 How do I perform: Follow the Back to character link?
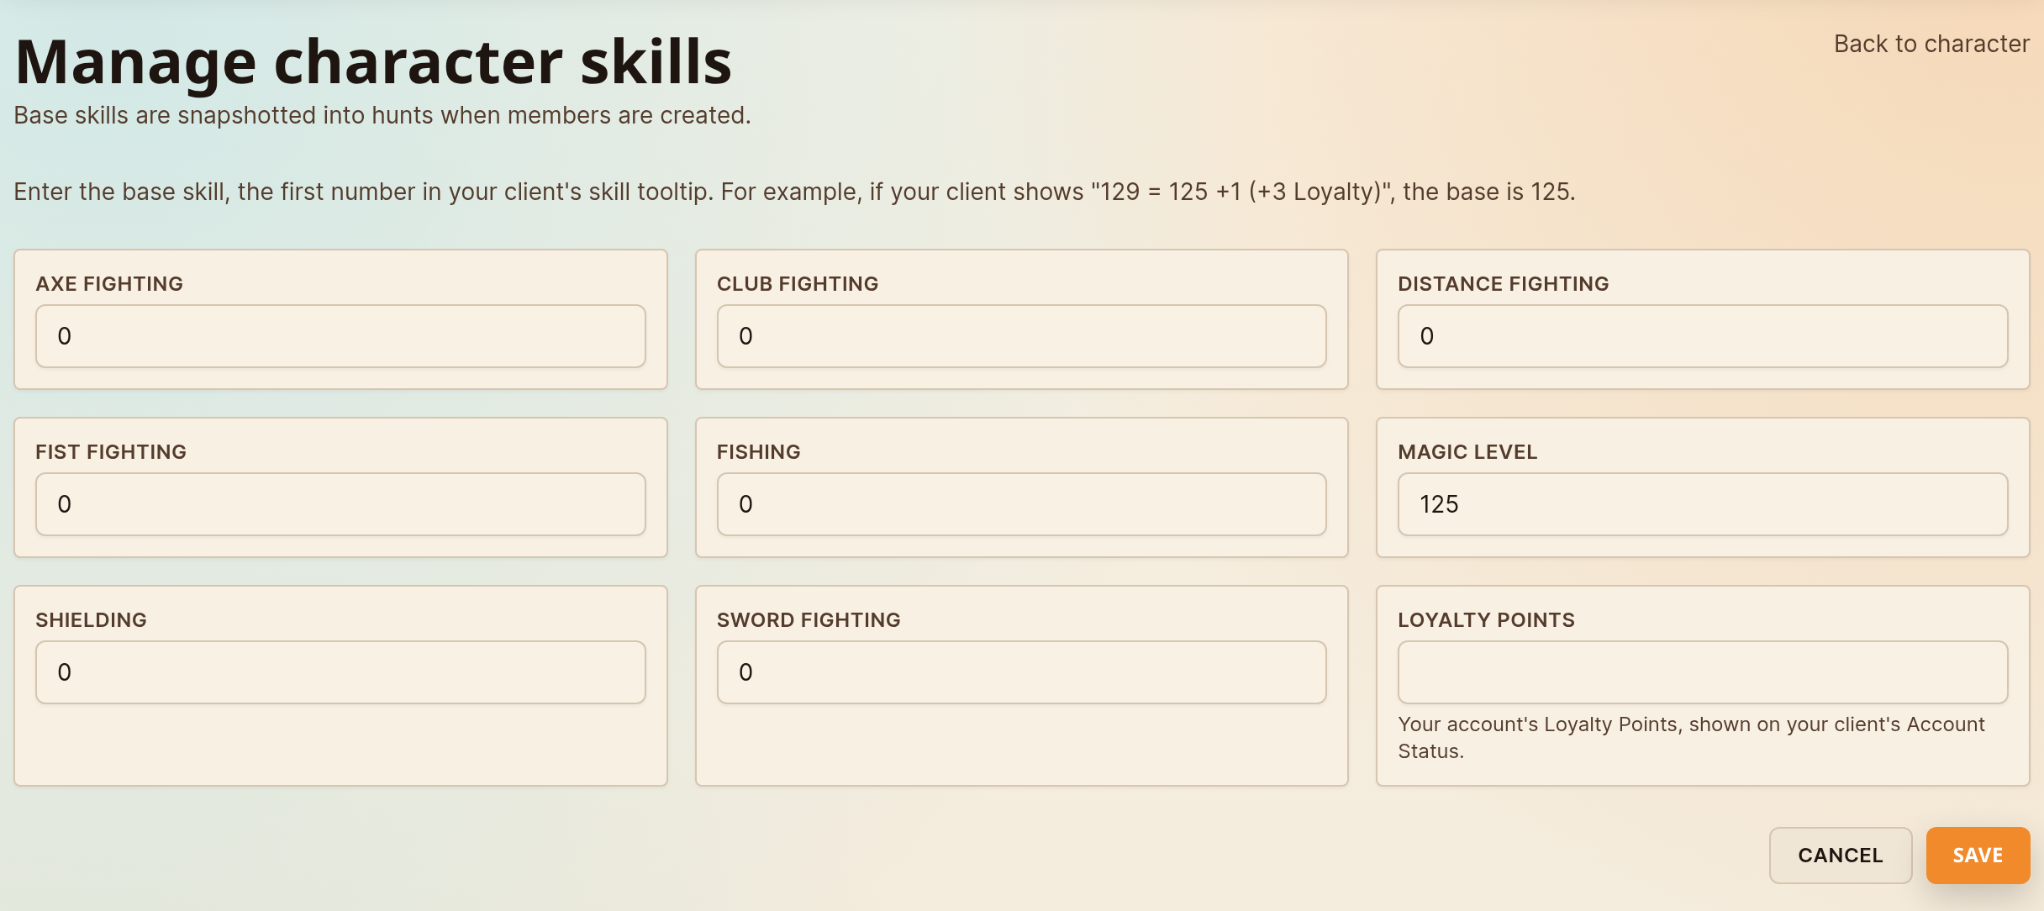coord(1931,44)
